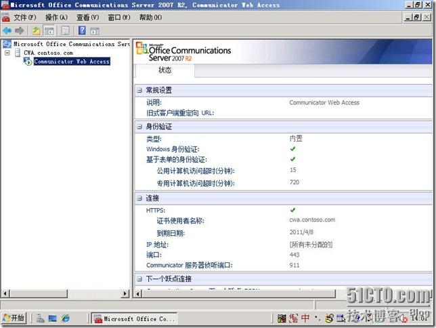Click the [所有未分配的] IP address value

311,245
